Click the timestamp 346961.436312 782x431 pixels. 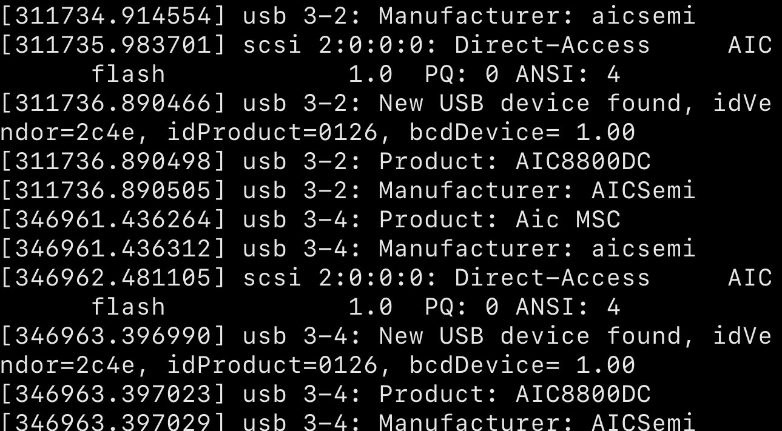(x=113, y=249)
